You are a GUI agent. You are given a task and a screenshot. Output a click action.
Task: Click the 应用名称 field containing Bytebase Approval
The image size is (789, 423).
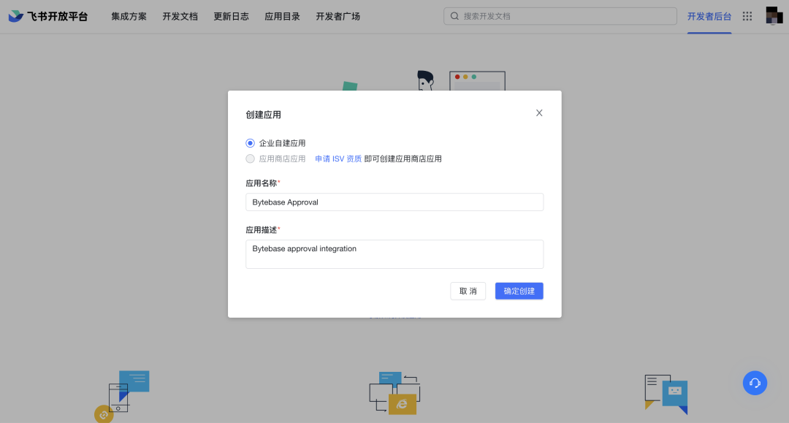pyautogui.click(x=394, y=202)
